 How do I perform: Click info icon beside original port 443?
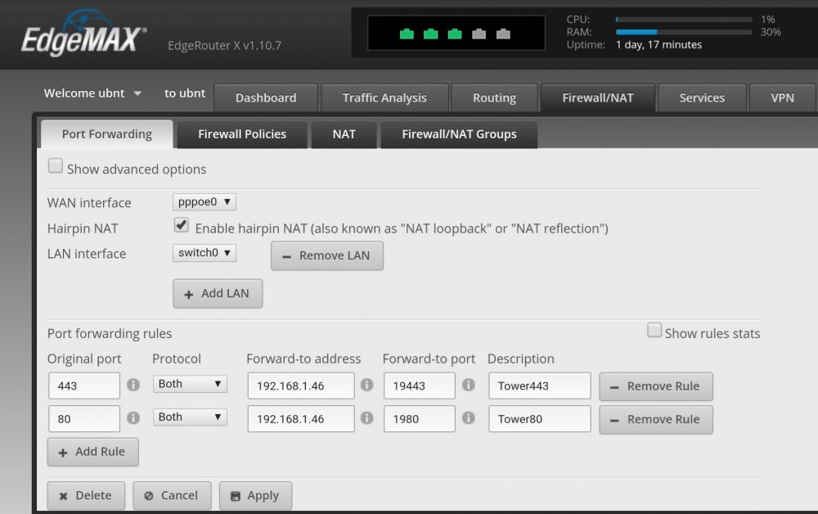click(x=133, y=385)
